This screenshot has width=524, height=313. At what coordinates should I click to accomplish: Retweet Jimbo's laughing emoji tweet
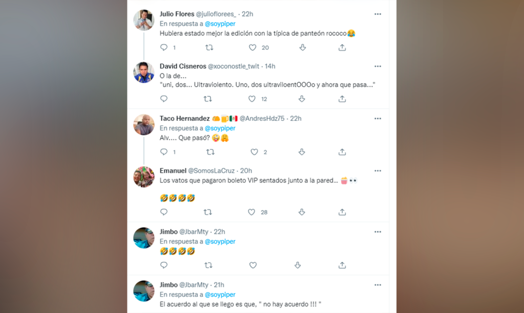pos(208,265)
